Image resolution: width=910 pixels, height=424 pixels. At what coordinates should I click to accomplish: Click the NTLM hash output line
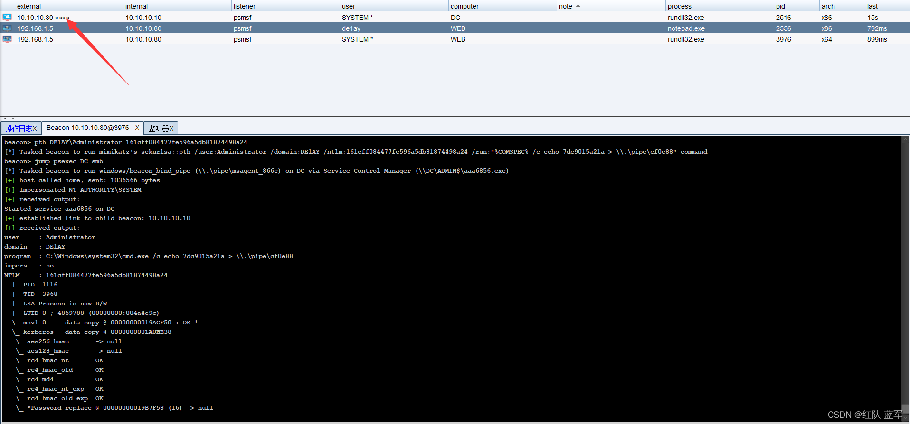coord(85,275)
